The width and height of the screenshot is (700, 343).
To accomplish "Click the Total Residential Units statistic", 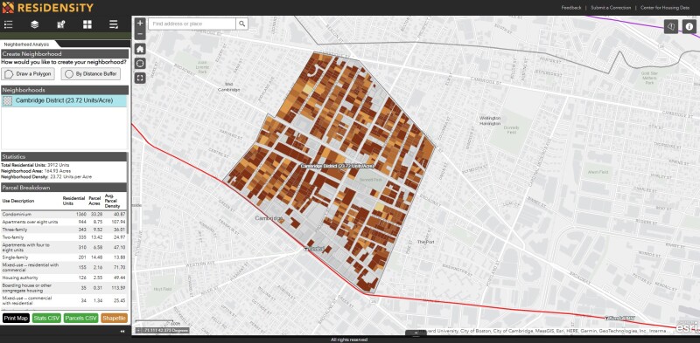I will pyautogui.click(x=35, y=165).
